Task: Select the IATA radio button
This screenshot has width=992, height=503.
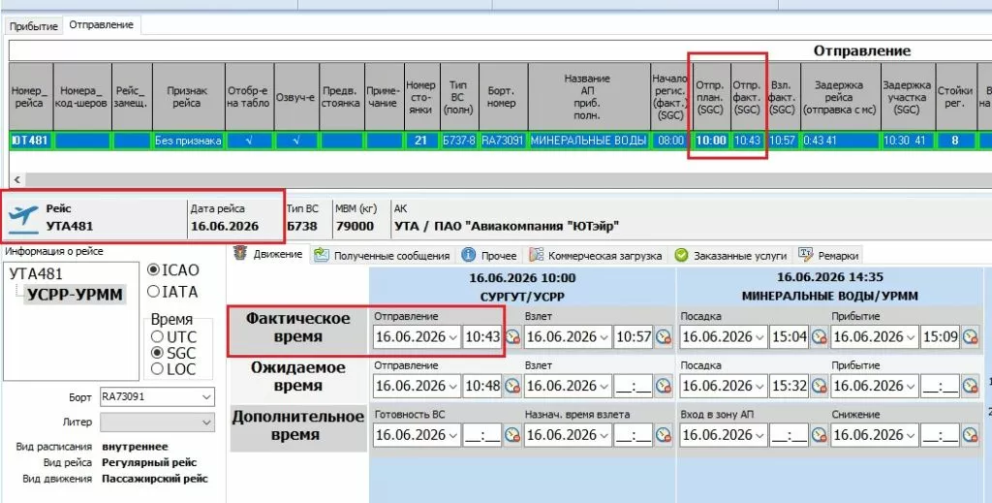Action: (153, 292)
